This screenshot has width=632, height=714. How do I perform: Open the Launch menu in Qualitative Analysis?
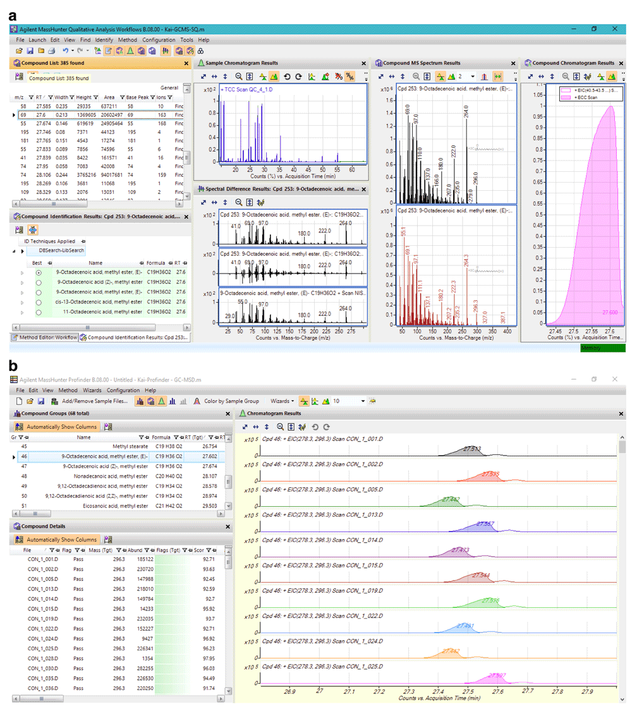coord(37,40)
